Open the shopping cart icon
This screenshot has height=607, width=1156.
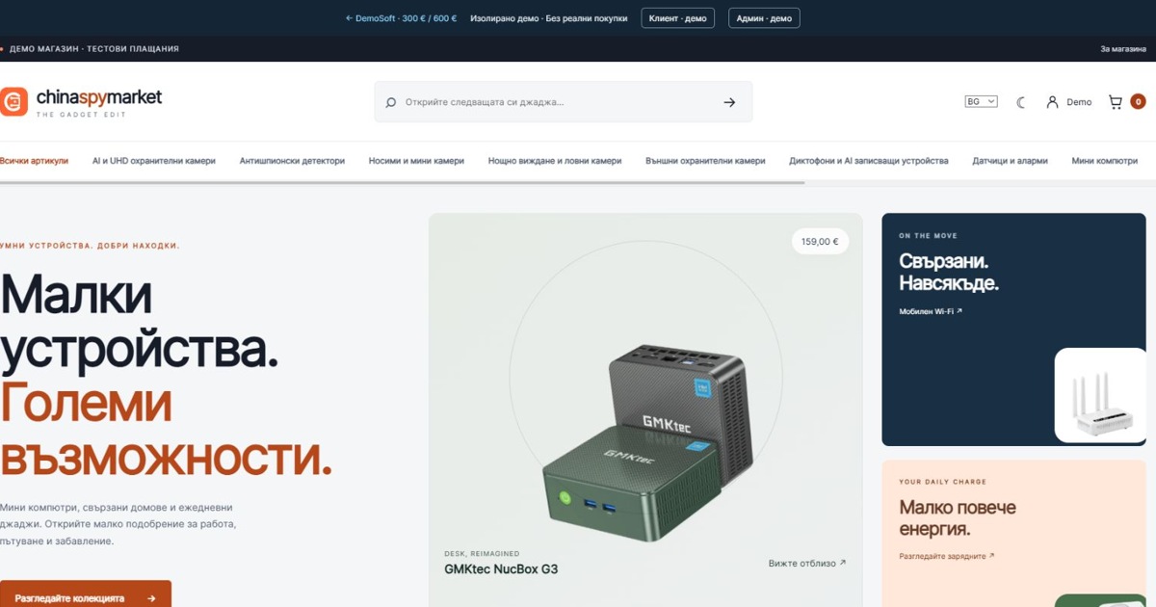[1115, 101]
